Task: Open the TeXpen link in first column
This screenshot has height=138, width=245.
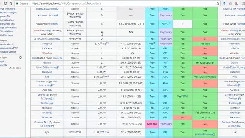Action: pos(47,113)
